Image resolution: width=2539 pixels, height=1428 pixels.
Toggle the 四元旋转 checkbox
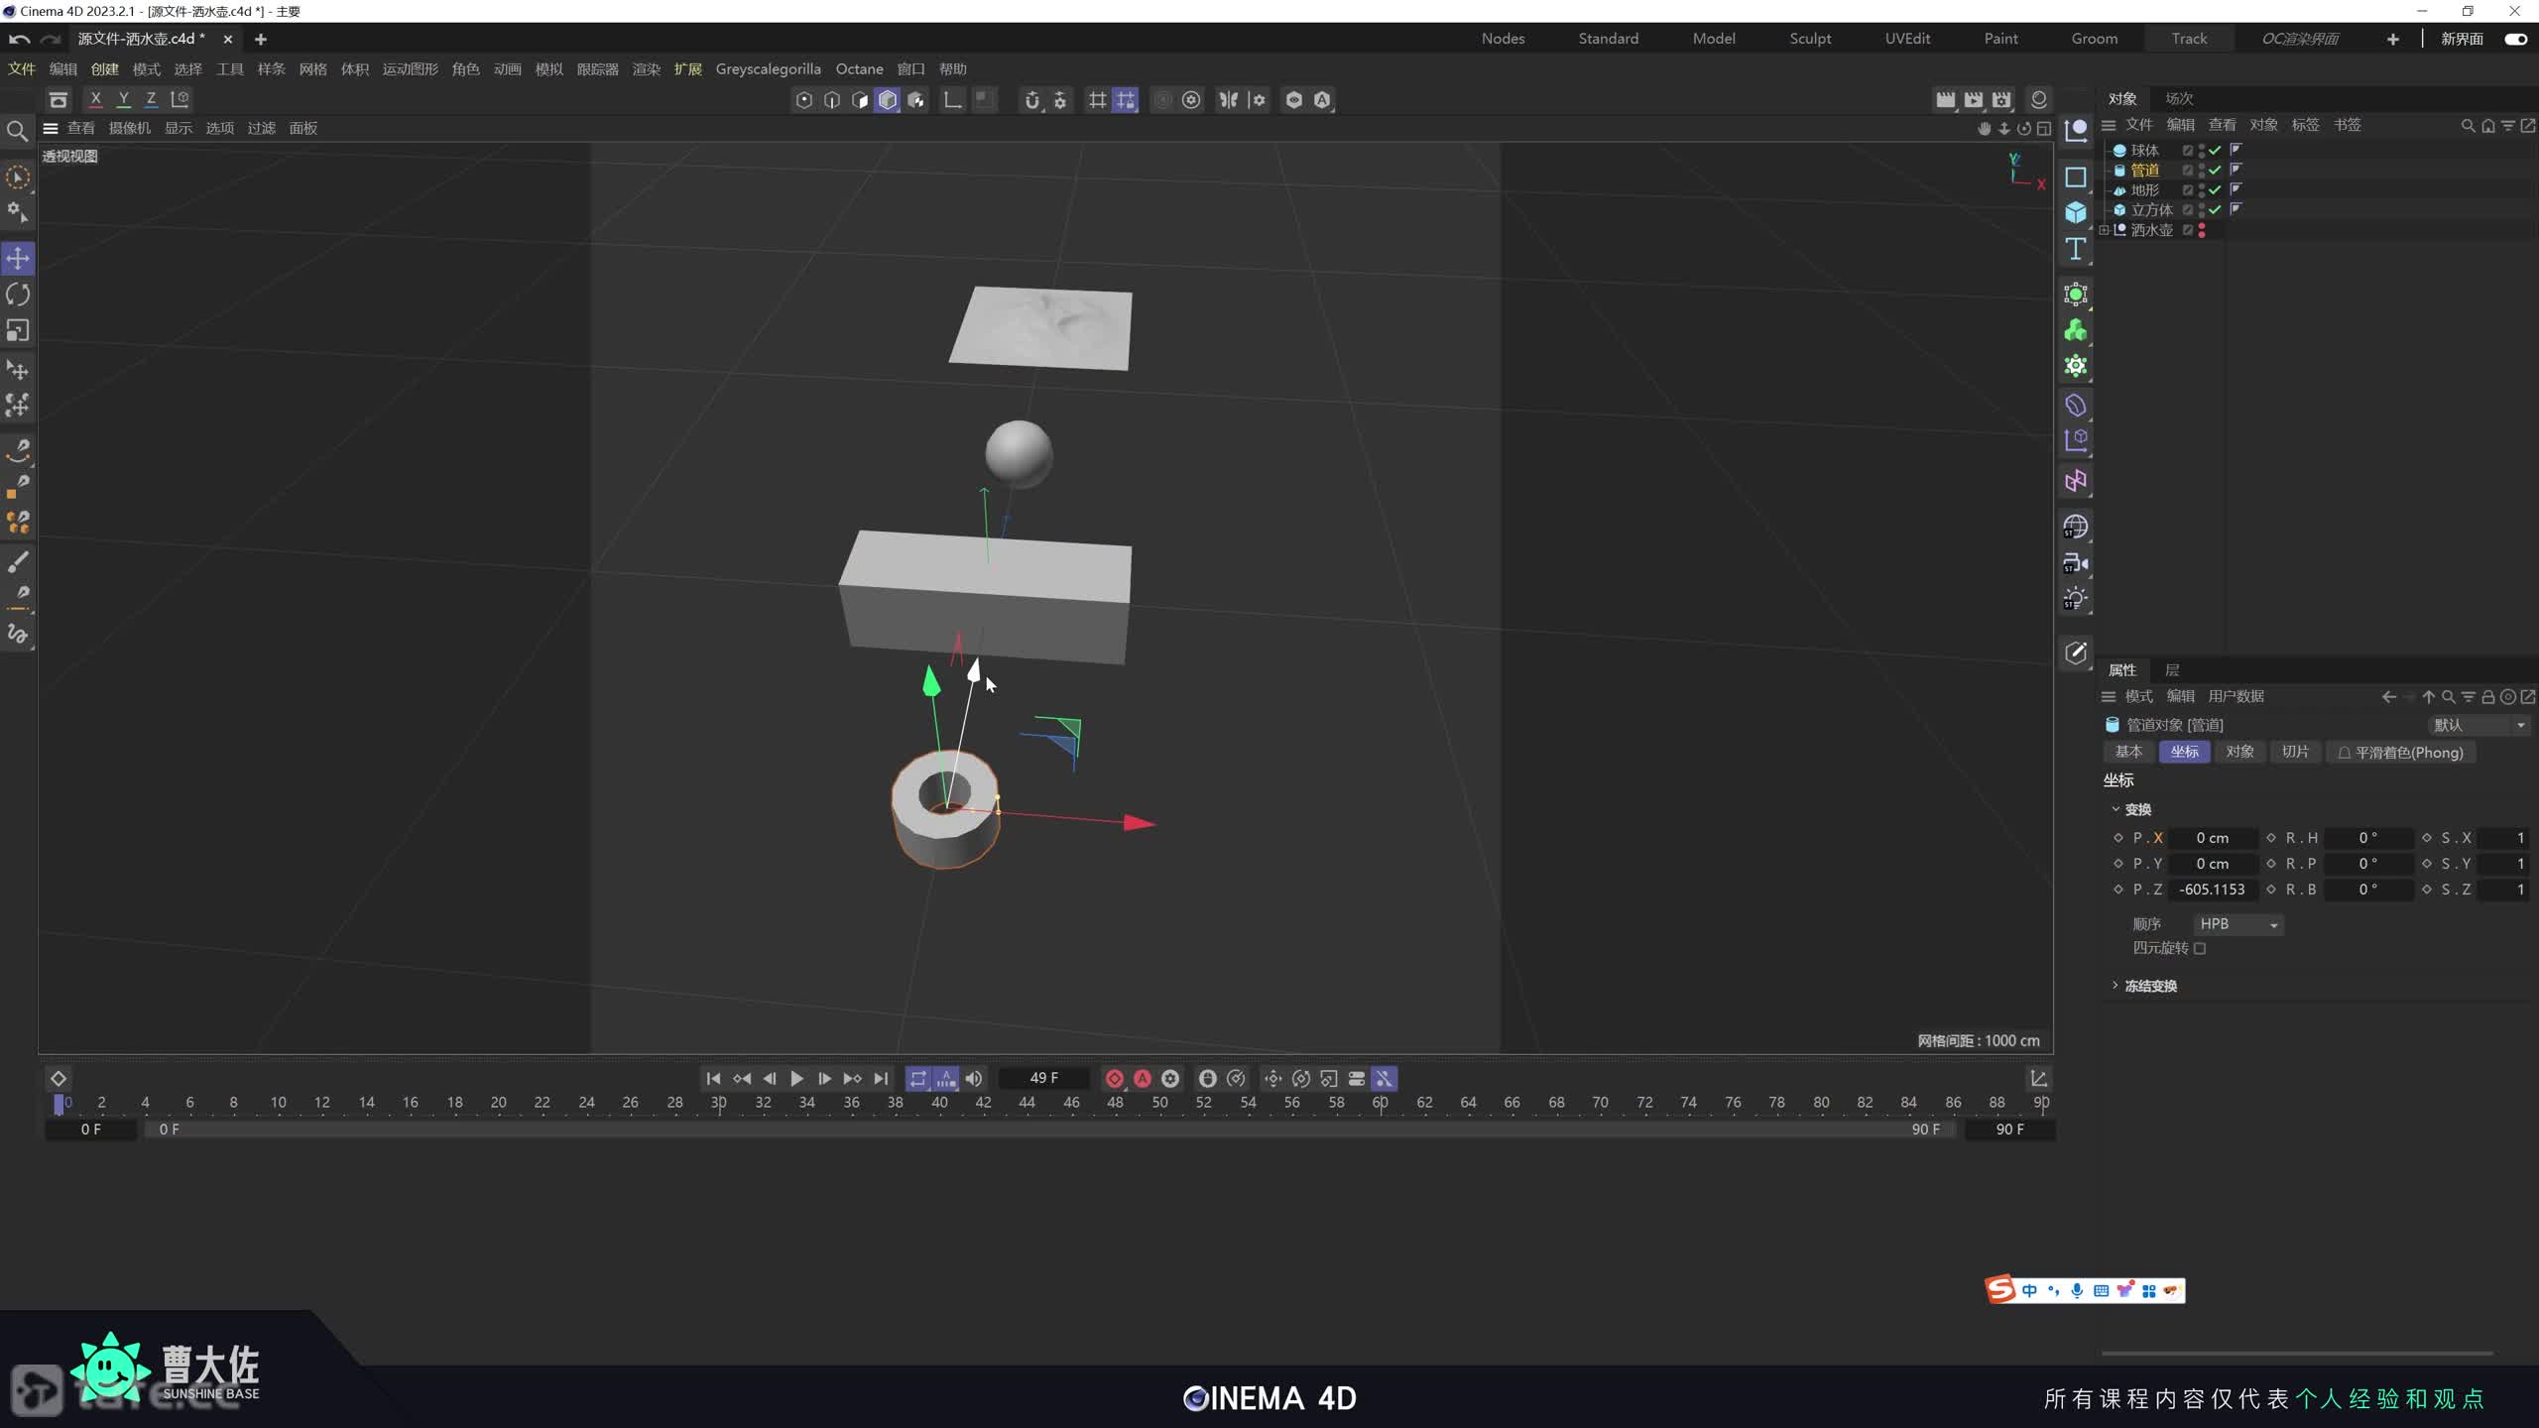2200,948
